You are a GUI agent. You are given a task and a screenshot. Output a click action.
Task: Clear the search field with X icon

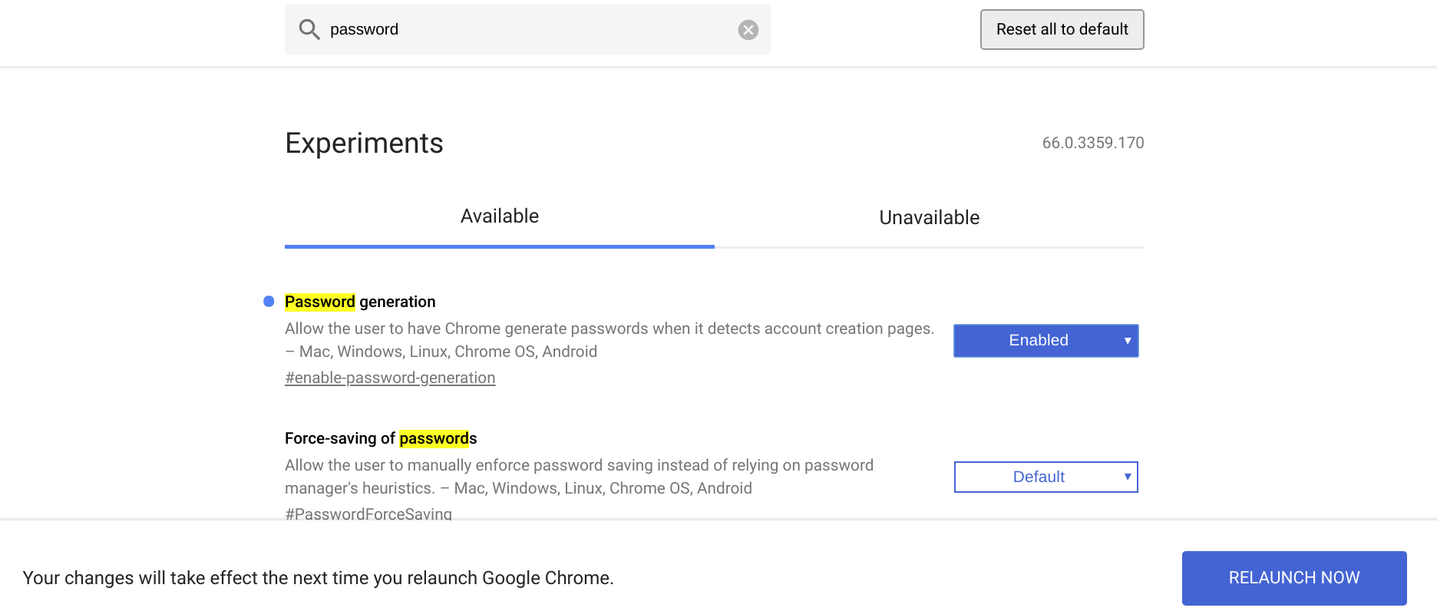tap(748, 30)
